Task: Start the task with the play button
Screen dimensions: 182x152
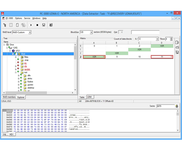Action: (x=31, y=25)
